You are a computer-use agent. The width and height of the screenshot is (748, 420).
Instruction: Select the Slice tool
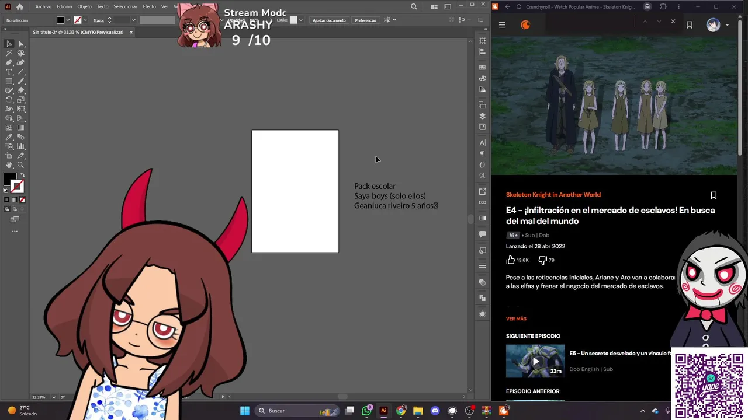click(x=20, y=156)
